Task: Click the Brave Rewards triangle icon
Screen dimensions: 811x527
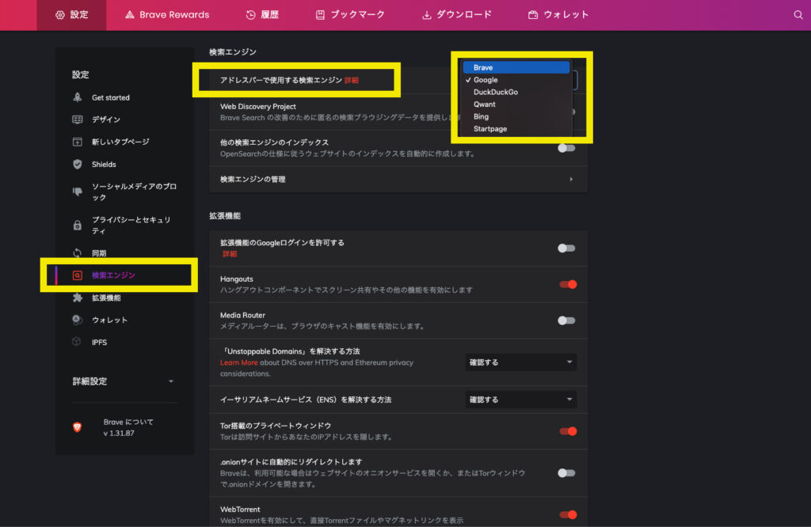Action: [x=129, y=15]
